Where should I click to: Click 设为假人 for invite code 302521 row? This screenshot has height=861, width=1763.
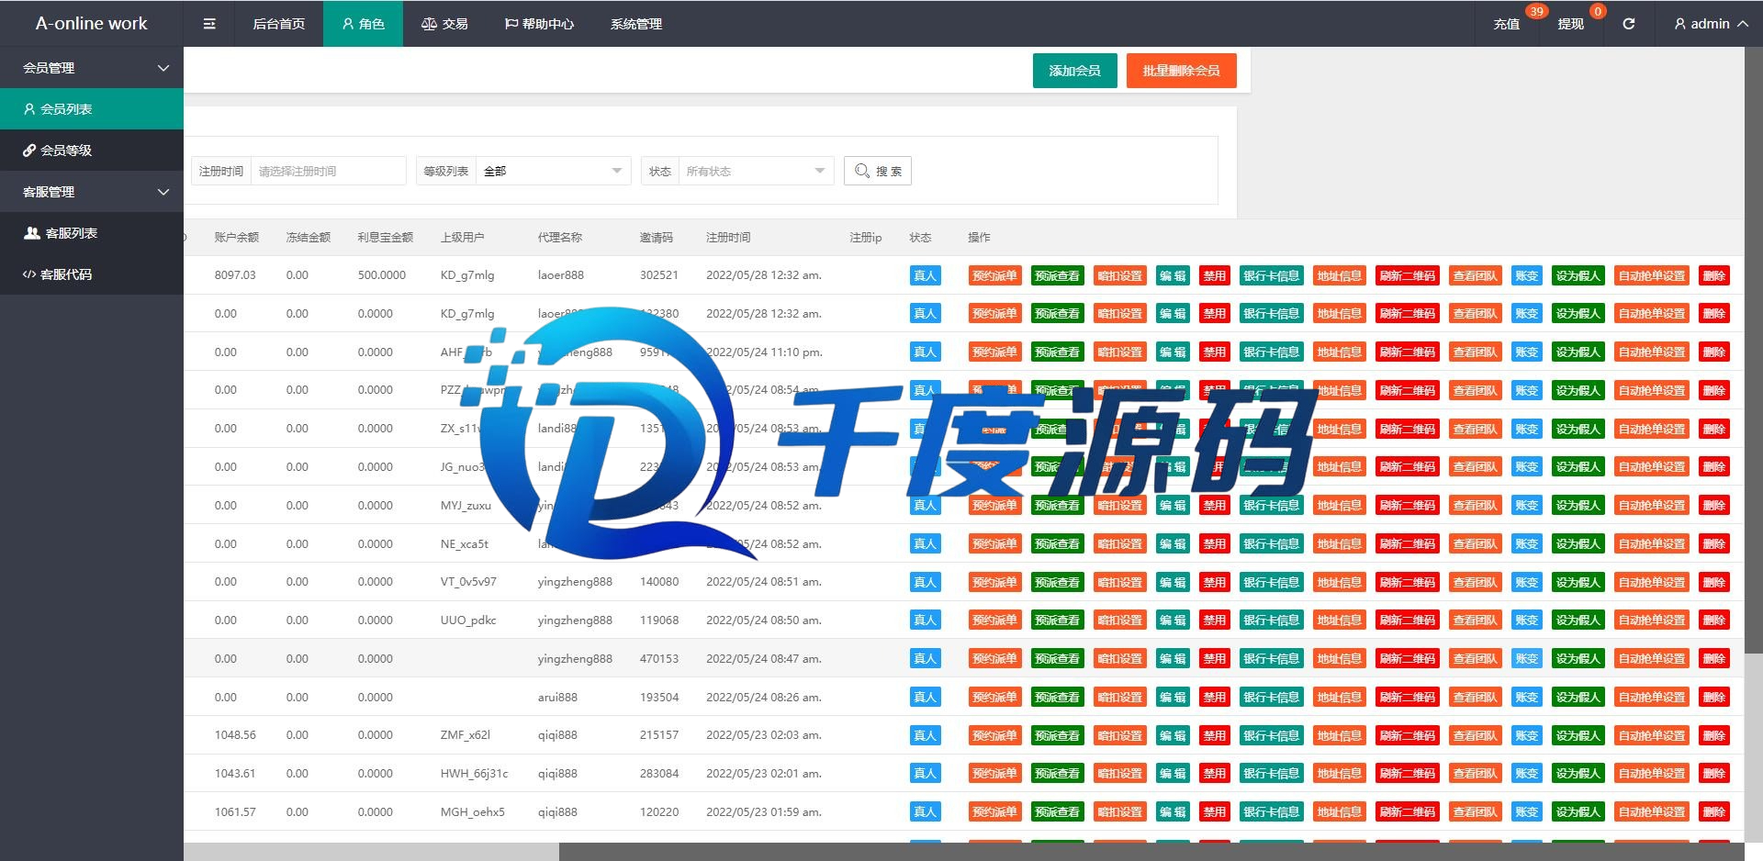click(x=1578, y=275)
